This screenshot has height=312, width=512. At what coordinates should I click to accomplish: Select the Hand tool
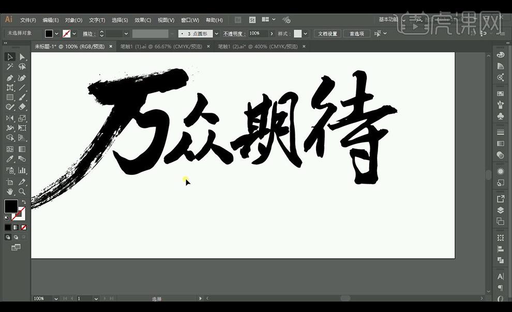(x=10, y=191)
